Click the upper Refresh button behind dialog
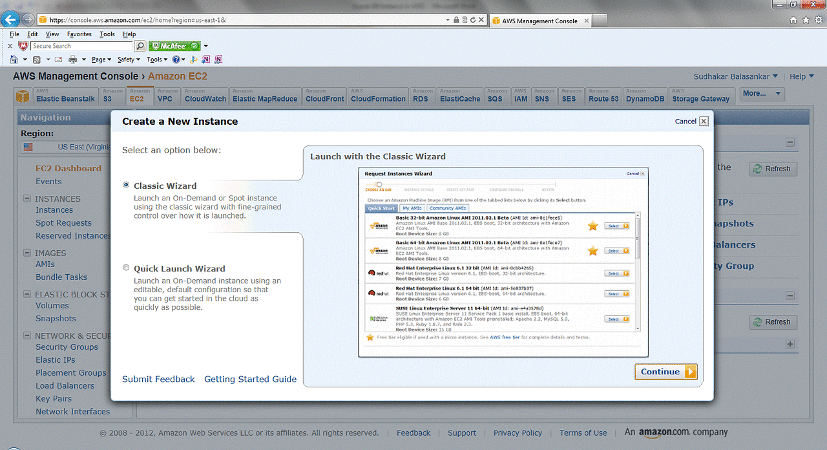The height and width of the screenshot is (450, 827). (773, 169)
